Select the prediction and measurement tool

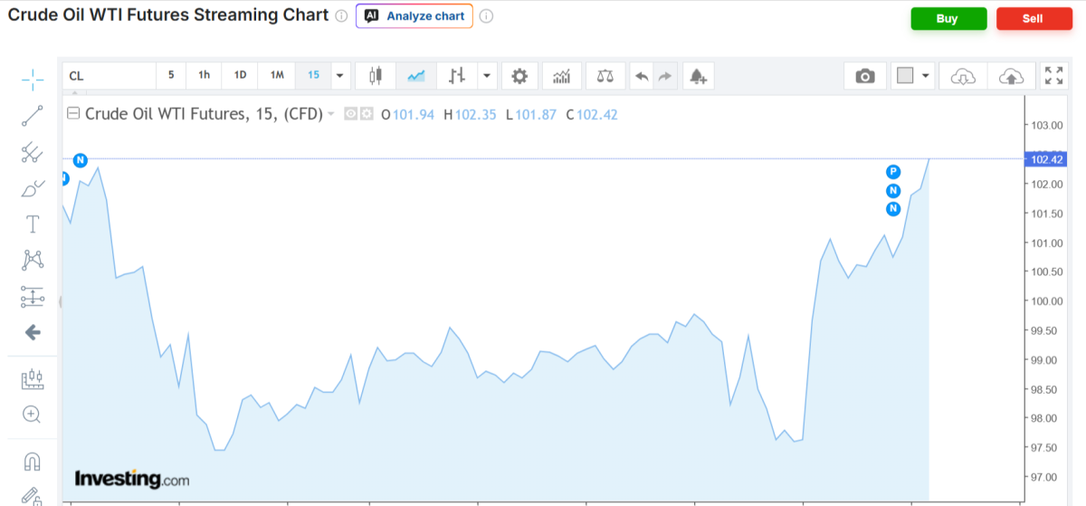[x=33, y=296]
